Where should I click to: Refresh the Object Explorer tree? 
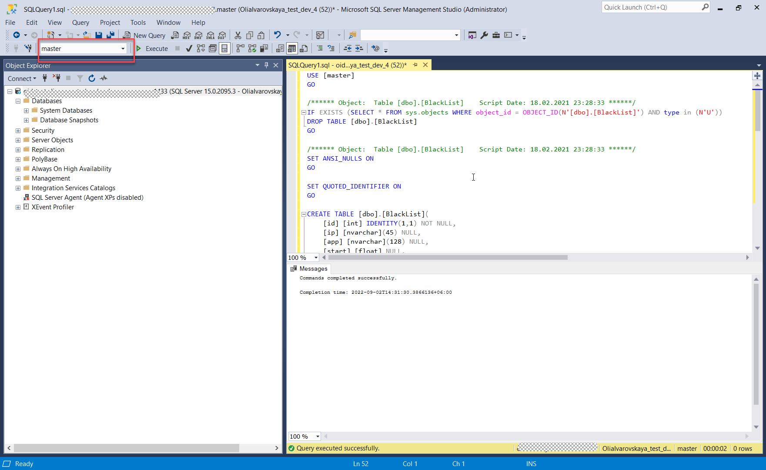click(x=91, y=78)
